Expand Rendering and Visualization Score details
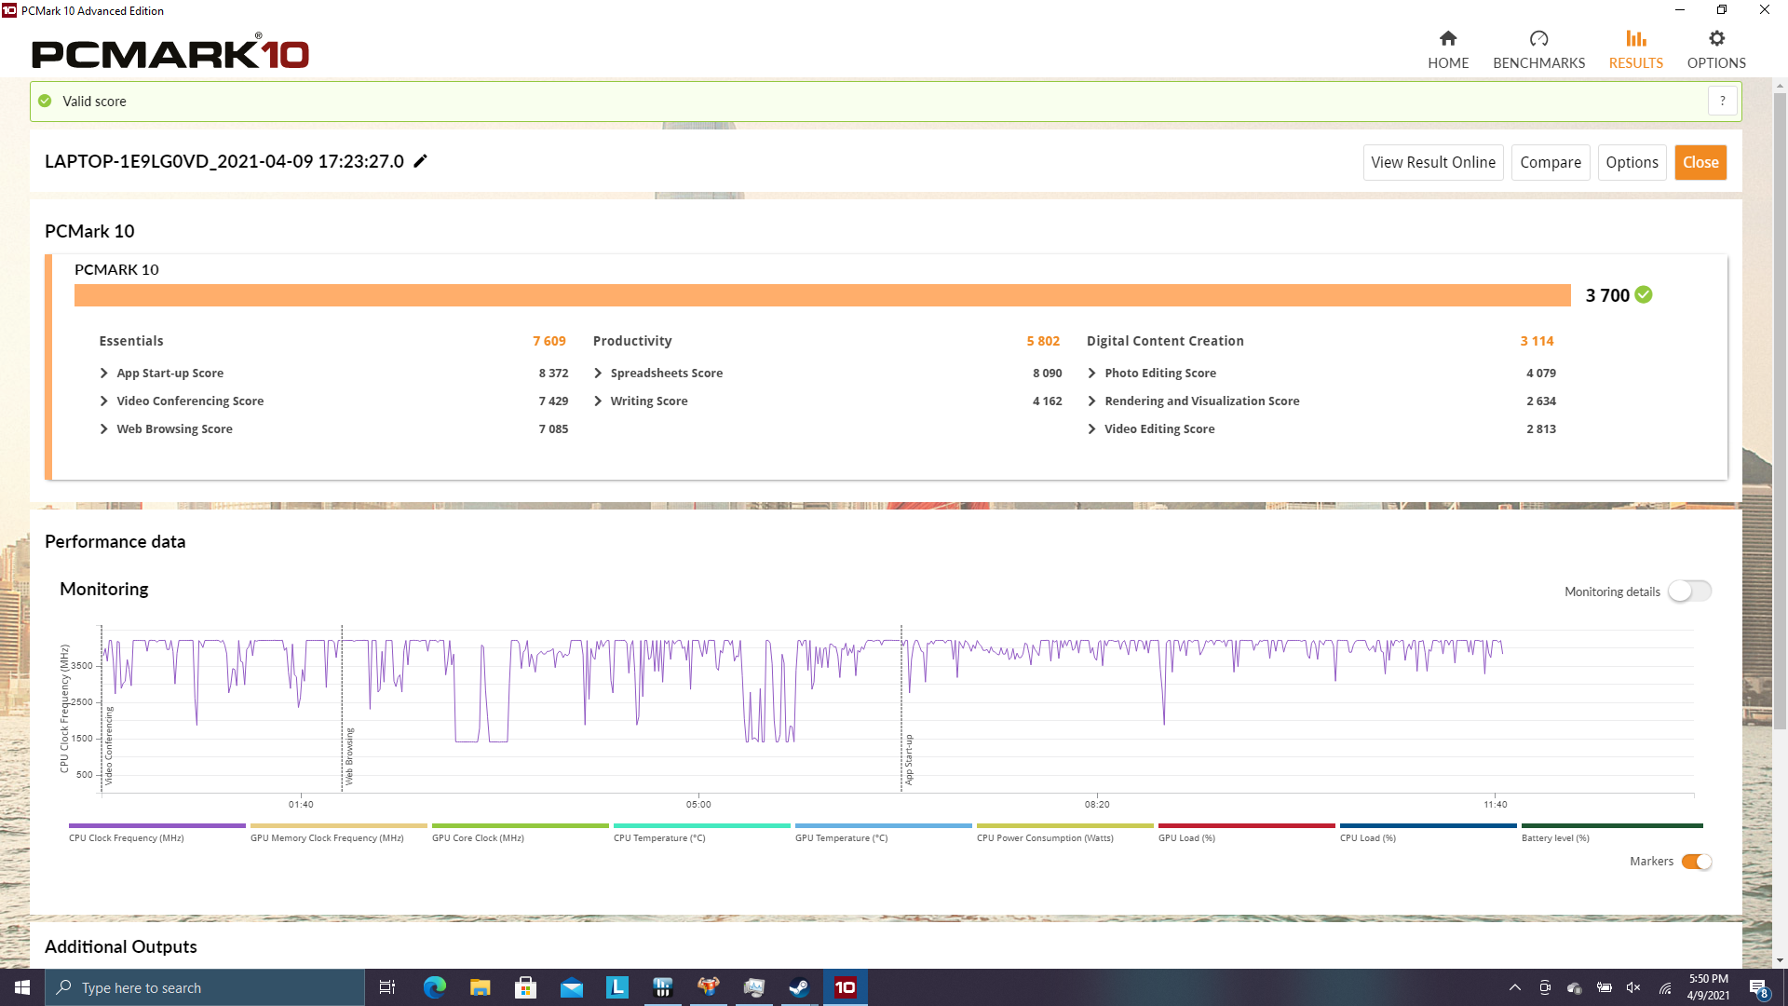Image resolution: width=1788 pixels, height=1006 pixels. click(1091, 401)
